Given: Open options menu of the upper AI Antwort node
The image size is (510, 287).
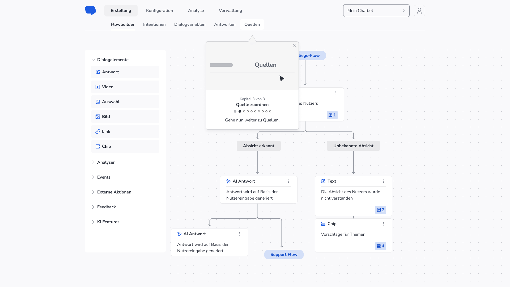Looking at the screenshot, I should [x=288, y=181].
